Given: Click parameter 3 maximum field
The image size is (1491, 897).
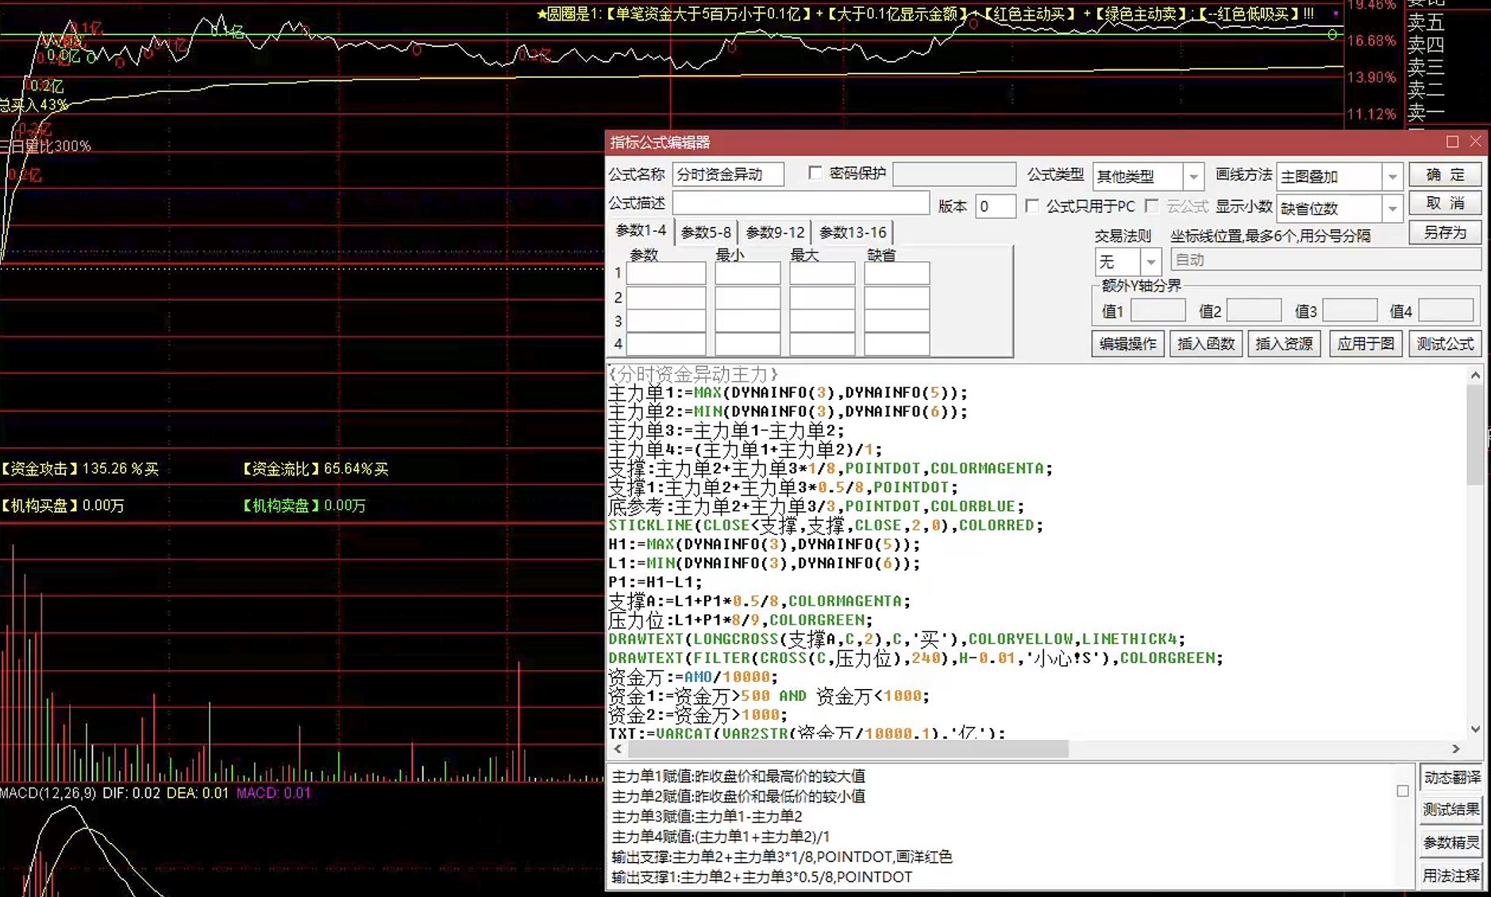Looking at the screenshot, I should pyautogui.click(x=823, y=321).
